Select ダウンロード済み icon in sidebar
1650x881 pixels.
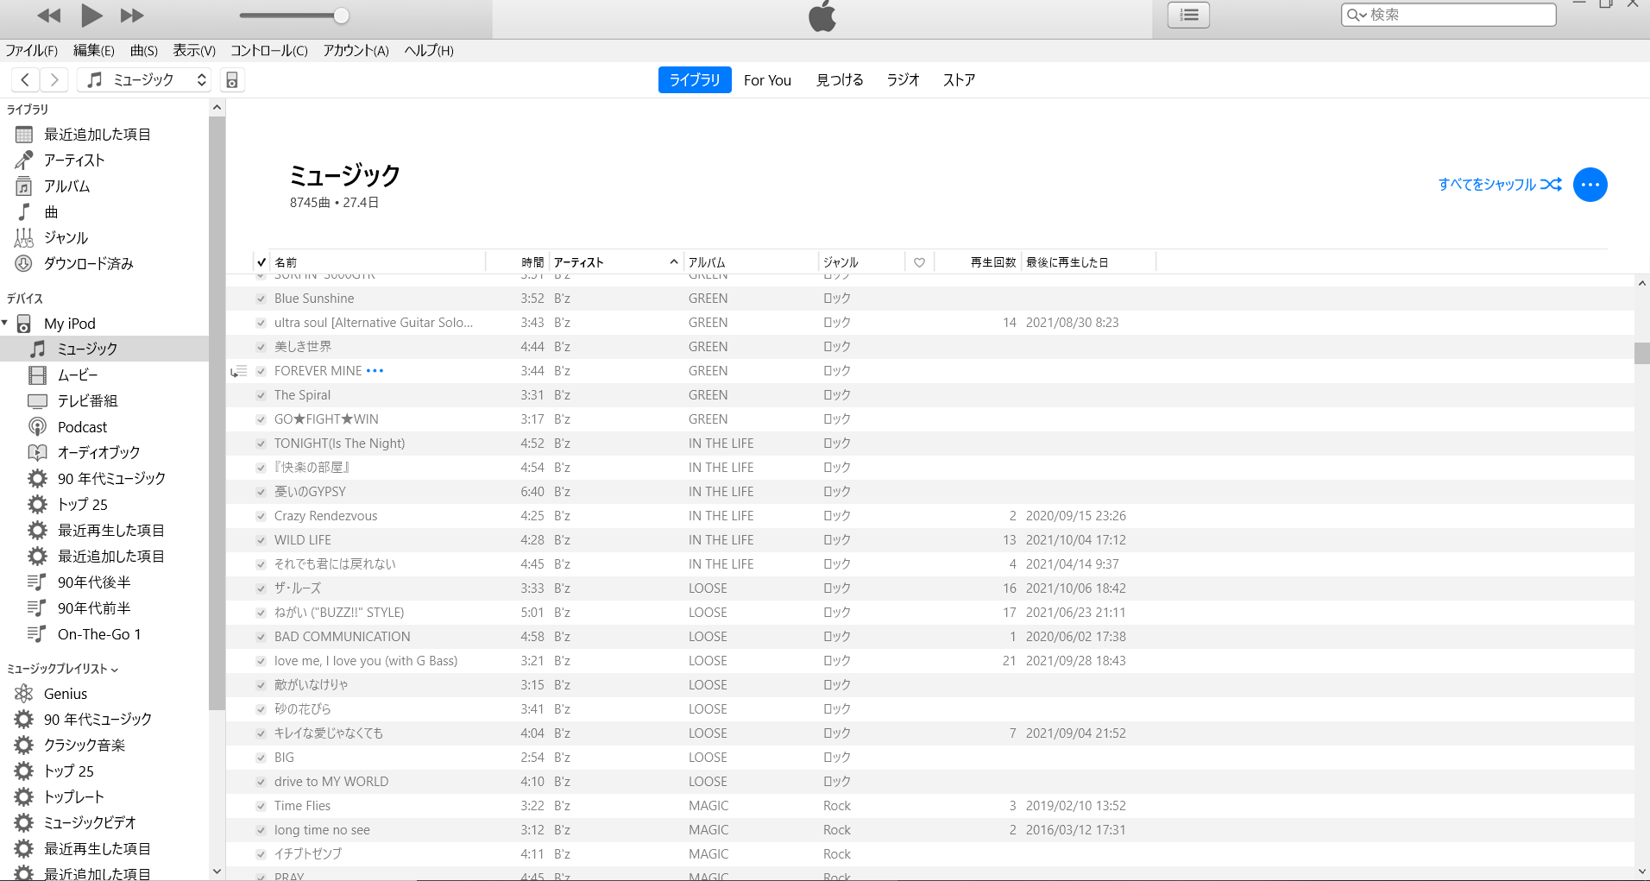24,264
